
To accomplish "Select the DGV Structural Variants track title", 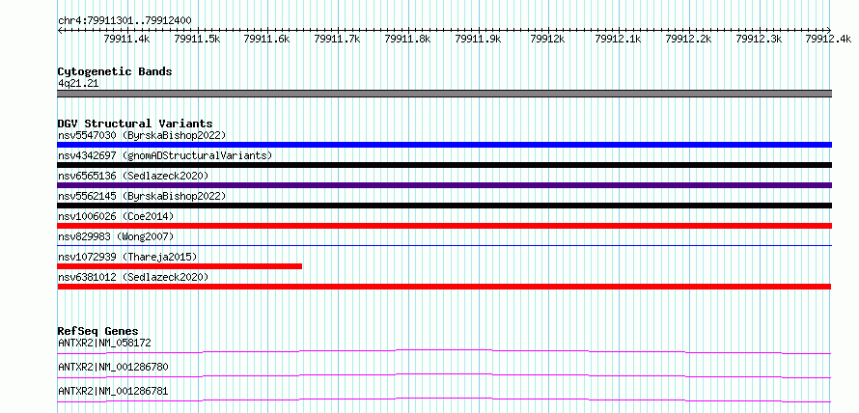I will coord(135,124).
